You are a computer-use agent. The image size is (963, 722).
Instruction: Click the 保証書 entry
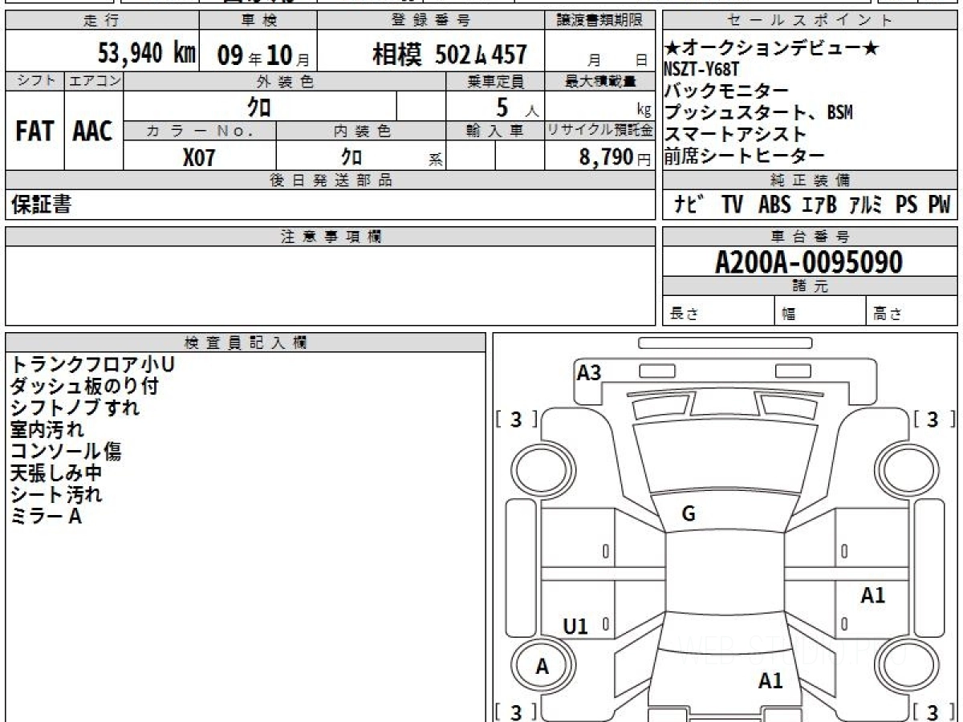tap(41, 205)
